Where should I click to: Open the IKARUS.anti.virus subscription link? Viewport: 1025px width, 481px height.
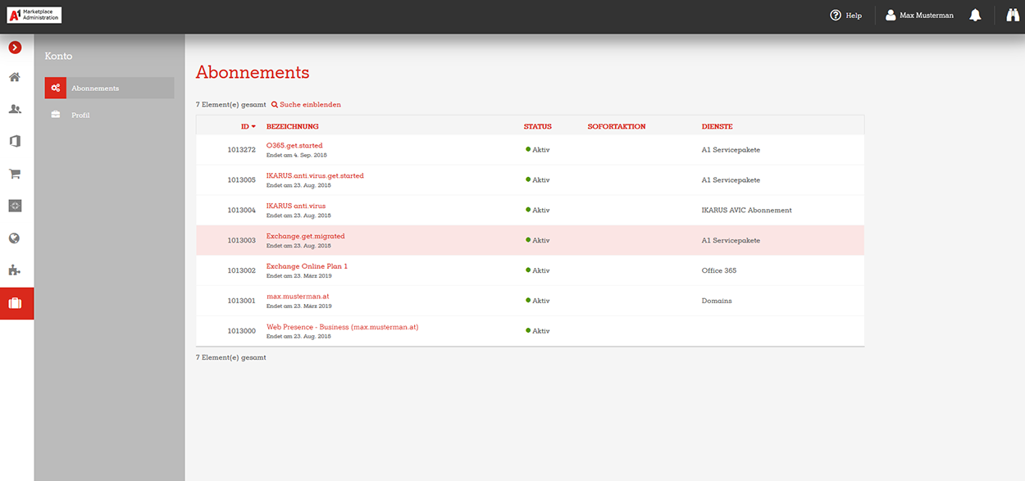tap(296, 206)
